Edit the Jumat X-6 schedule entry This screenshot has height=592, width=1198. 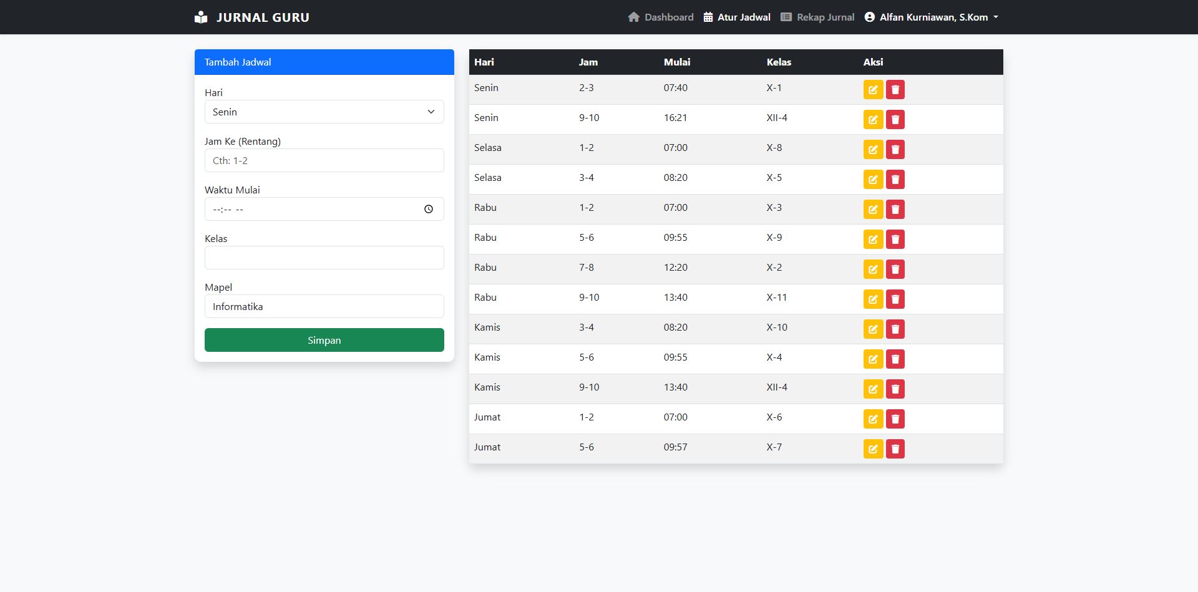pyautogui.click(x=873, y=419)
